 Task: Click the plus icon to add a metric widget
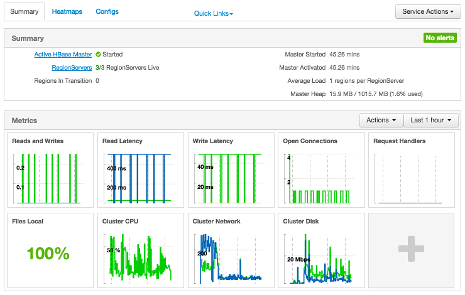(411, 249)
